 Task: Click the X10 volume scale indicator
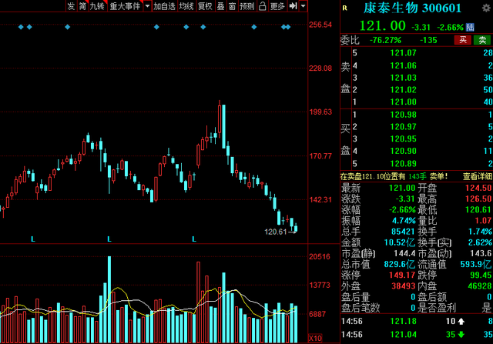point(315,339)
